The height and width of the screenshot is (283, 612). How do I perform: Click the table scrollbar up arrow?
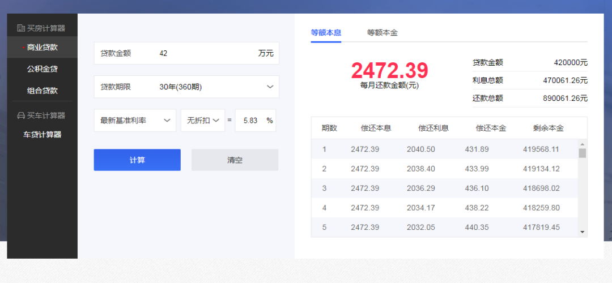582,144
